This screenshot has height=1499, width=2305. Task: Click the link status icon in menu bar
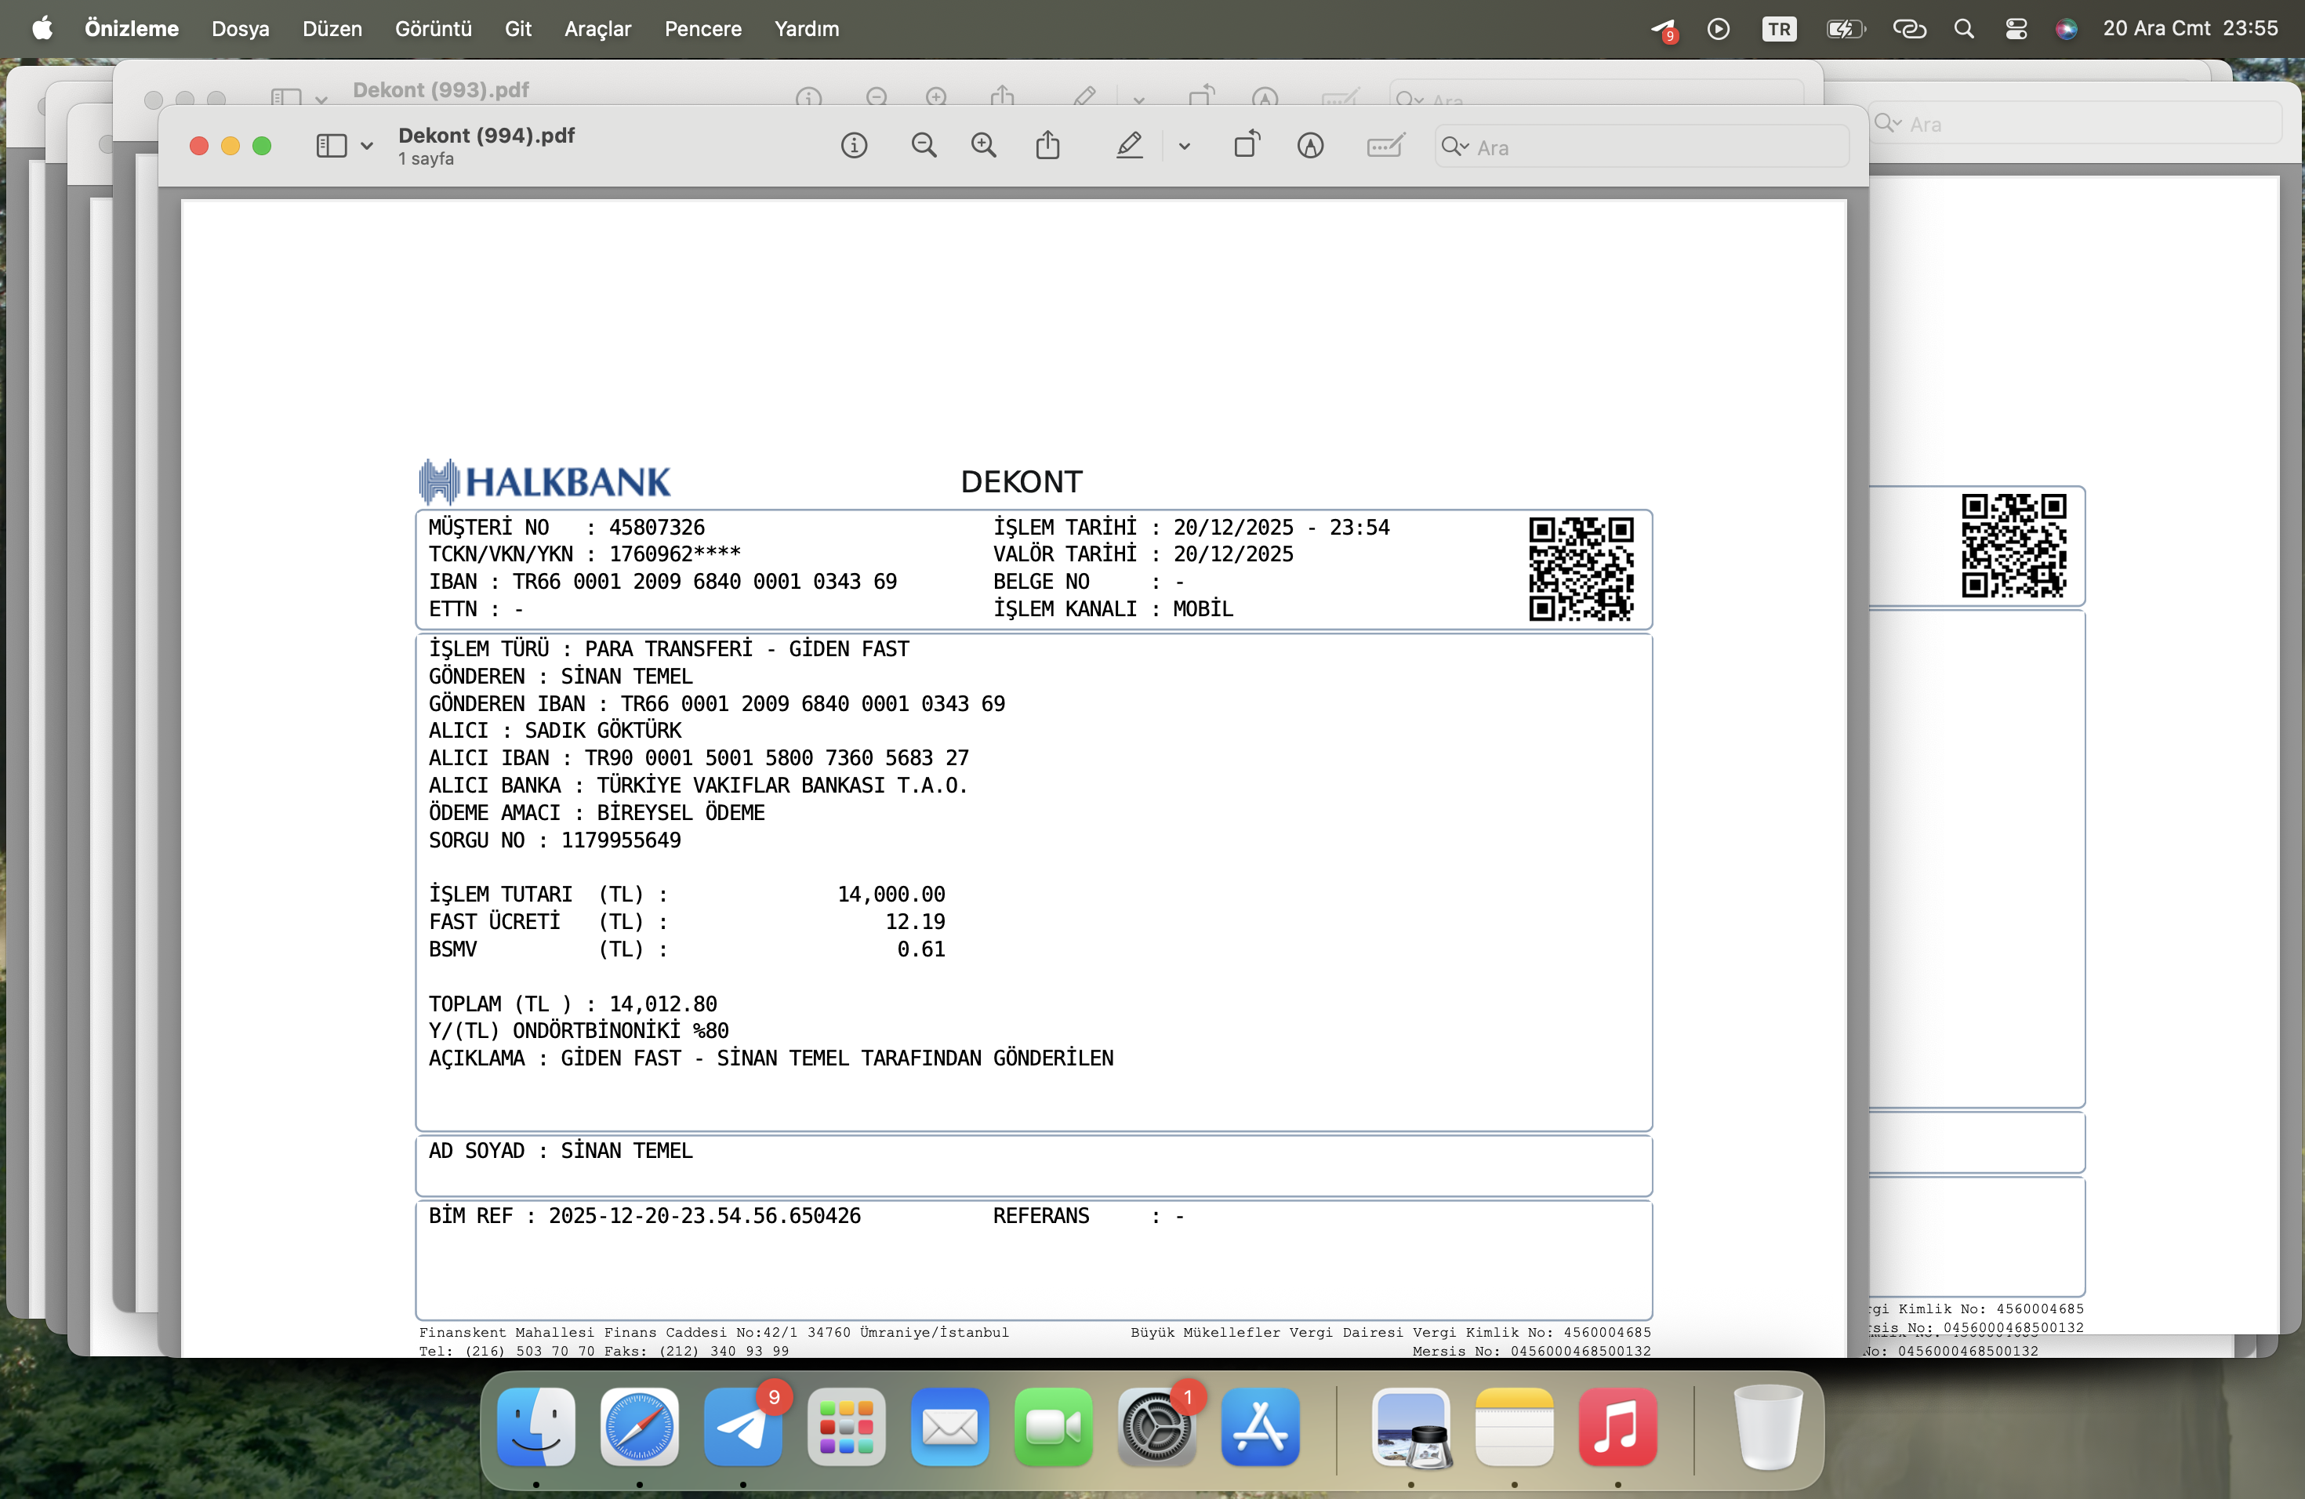(x=1909, y=29)
